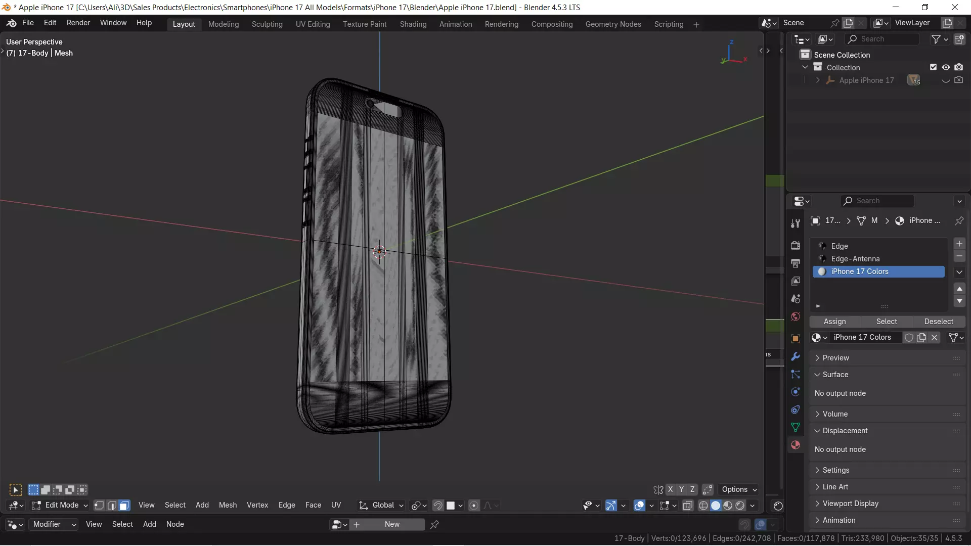Expand Apple iPhone 17 outliner item

818,80
